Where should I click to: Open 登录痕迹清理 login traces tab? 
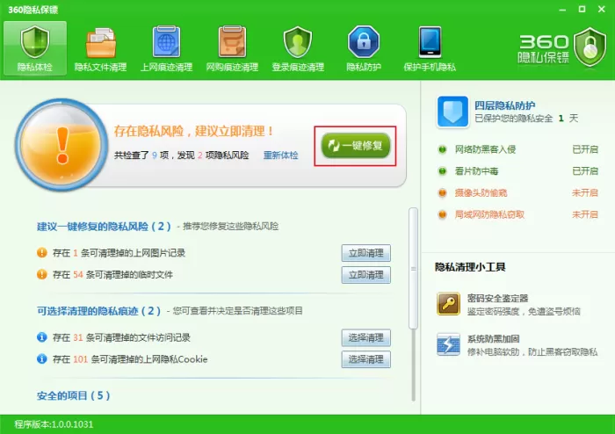tap(298, 48)
